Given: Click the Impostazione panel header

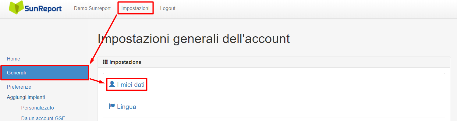Looking at the screenshot, I should click(x=274, y=62).
